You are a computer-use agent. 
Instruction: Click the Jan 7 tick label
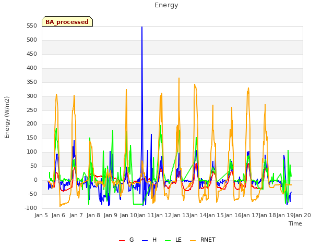pos(76,215)
